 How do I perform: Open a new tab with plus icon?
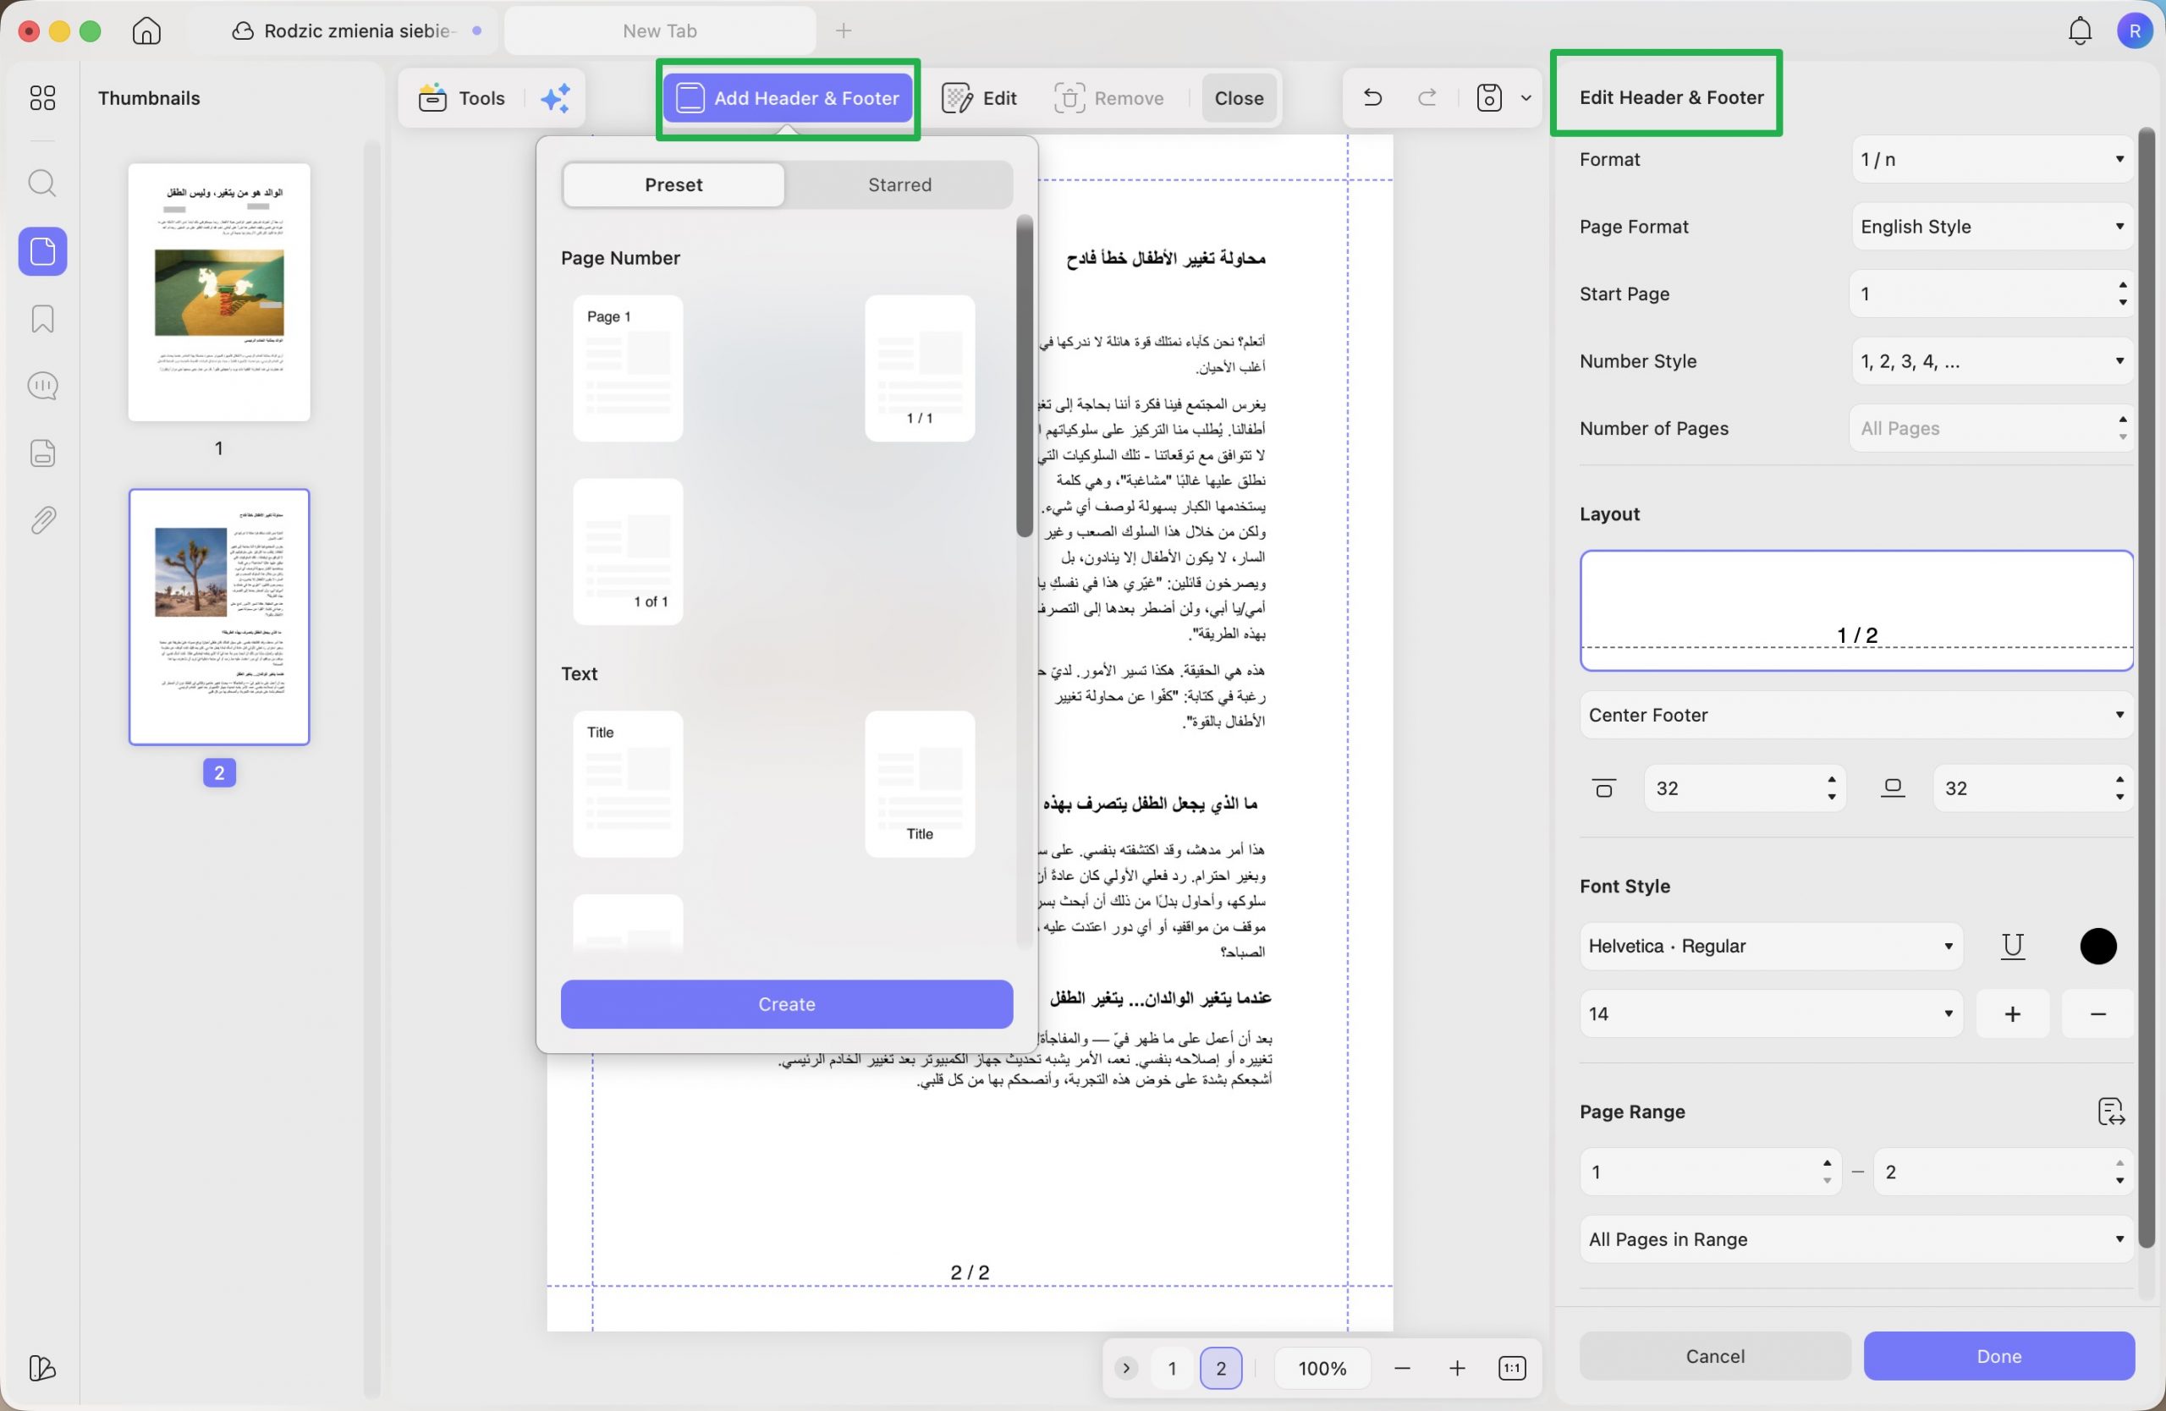tap(844, 31)
